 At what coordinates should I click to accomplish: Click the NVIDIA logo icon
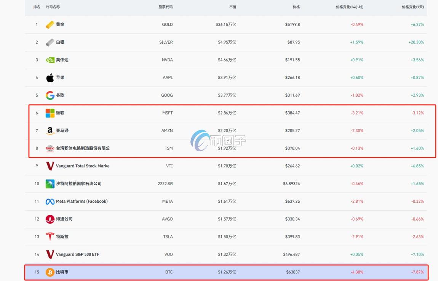point(50,60)
